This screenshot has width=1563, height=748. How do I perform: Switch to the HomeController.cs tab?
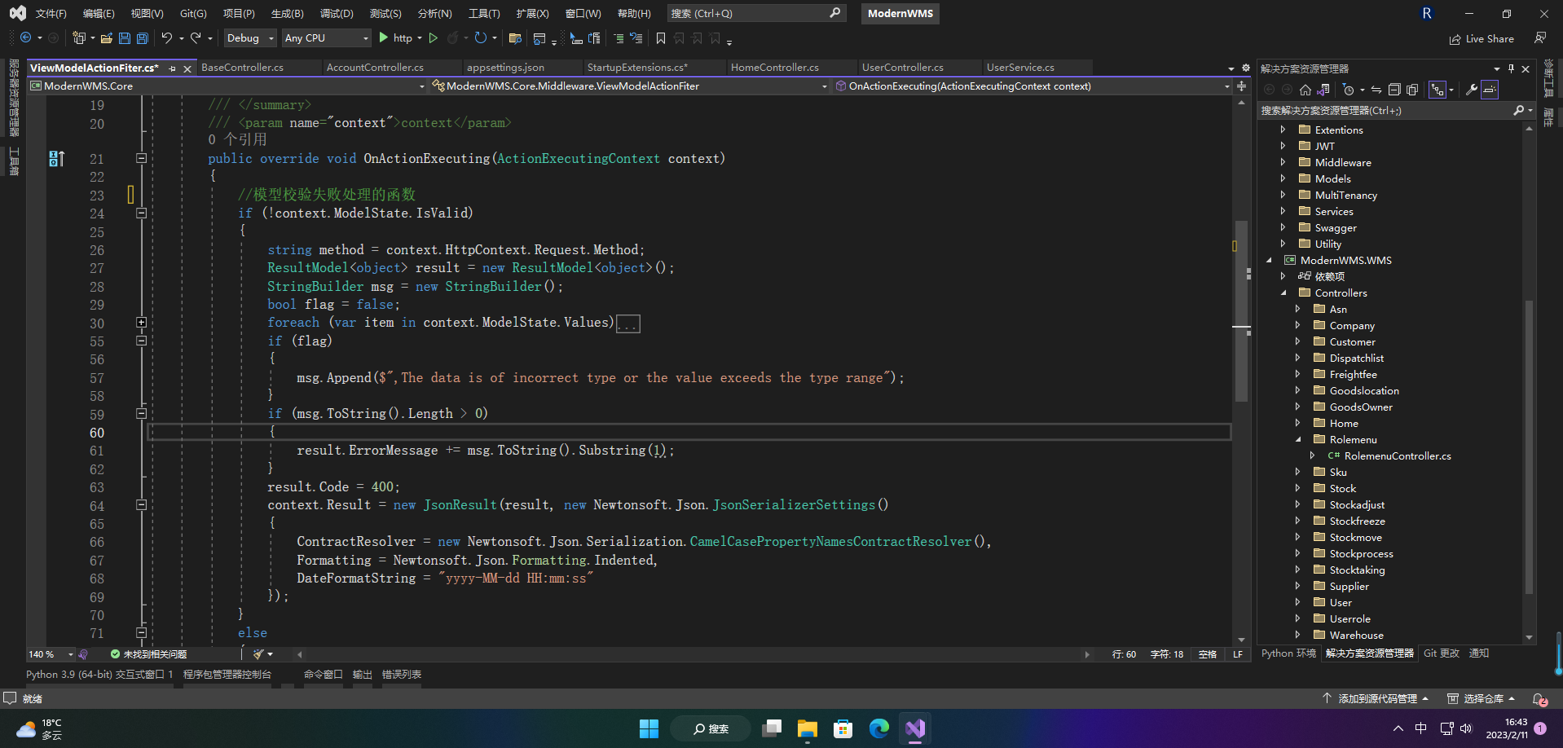coord(775,68)
